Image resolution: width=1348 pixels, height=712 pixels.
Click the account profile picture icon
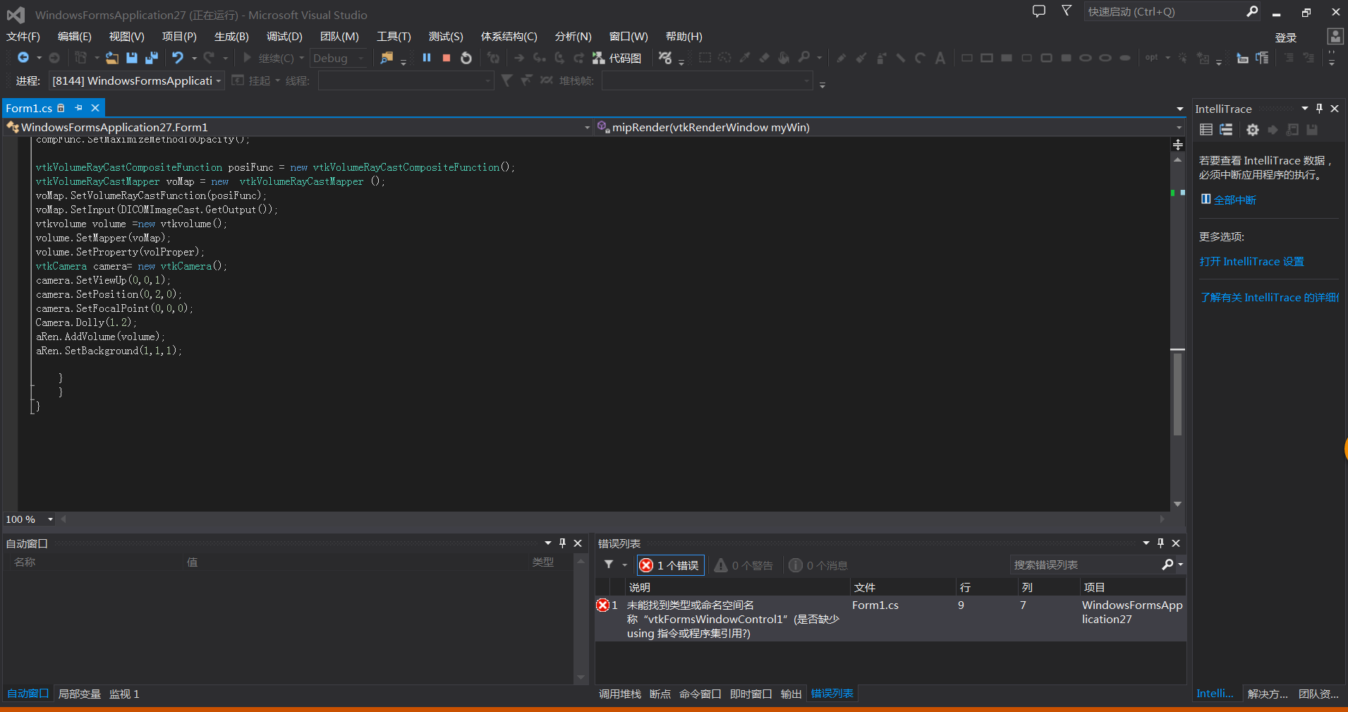(1335, 37)
